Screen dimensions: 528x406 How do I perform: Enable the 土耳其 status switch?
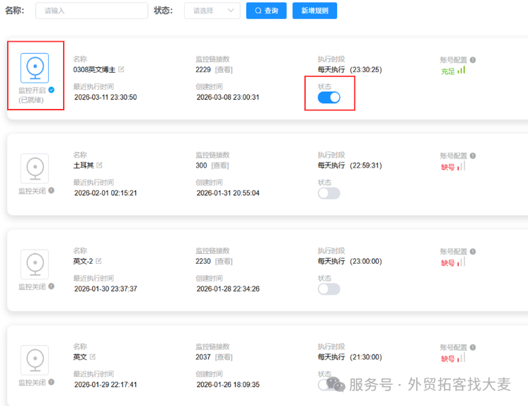click(329, 193)
